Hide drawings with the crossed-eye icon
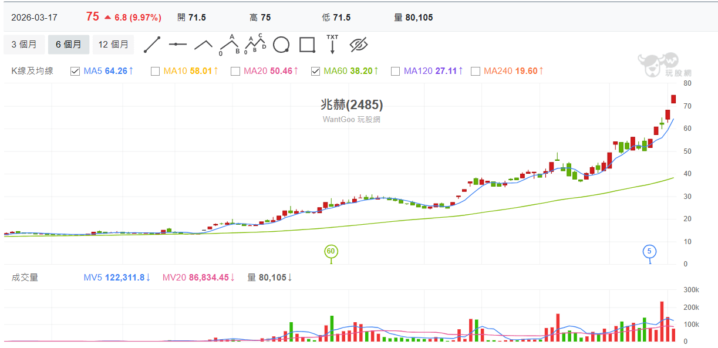This screenshot has width=718, height=348. coord(358,45)
